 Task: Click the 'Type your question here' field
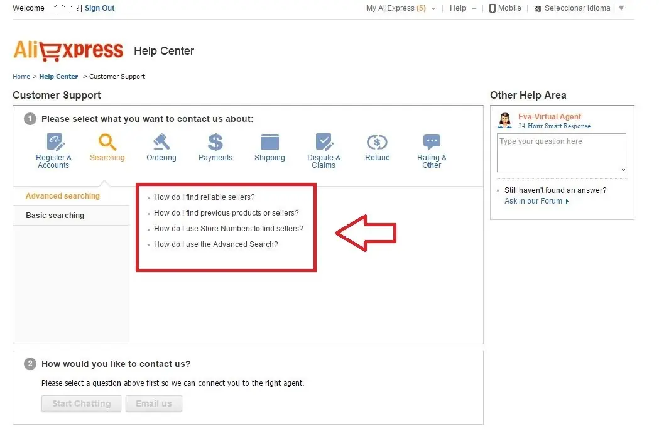(562, 153)
